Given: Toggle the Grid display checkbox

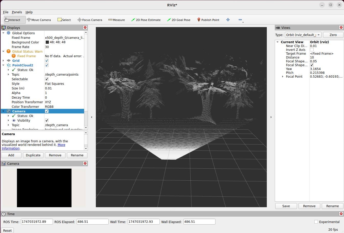Looking at the screenshot, I should (47, 61).
